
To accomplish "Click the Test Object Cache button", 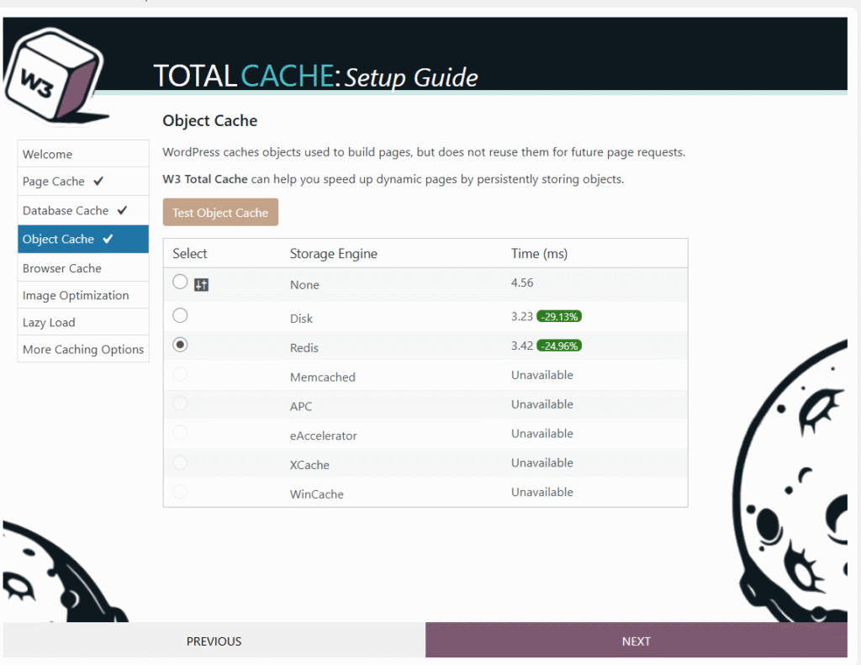I will click(220, 213).
